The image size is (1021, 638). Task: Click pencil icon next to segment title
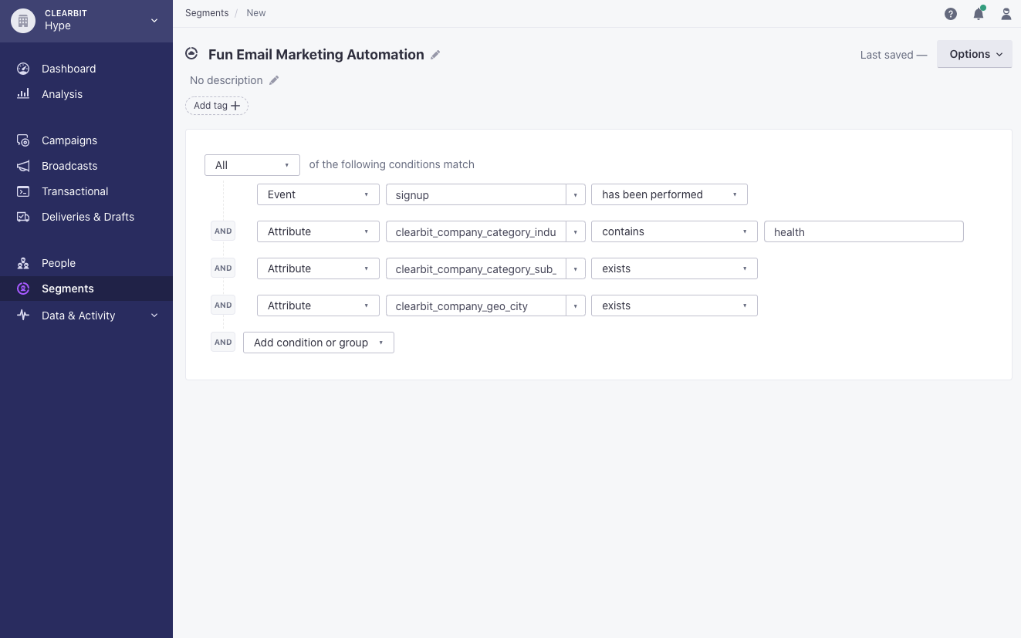pos(435,55)
